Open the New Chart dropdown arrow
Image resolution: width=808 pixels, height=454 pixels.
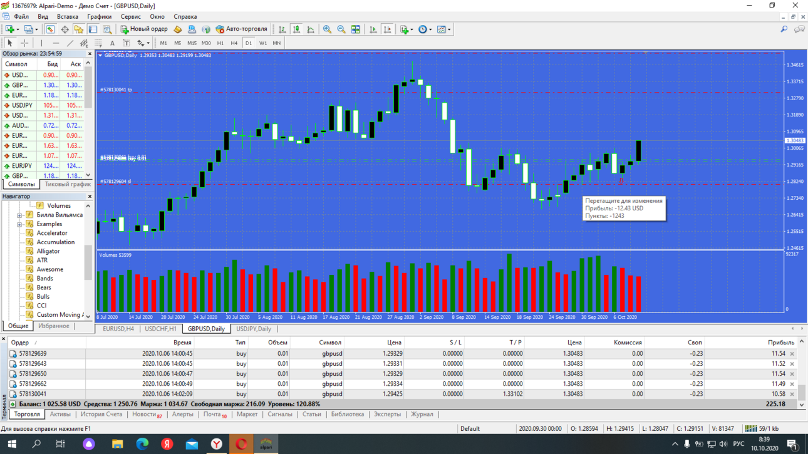pos(18,29)
